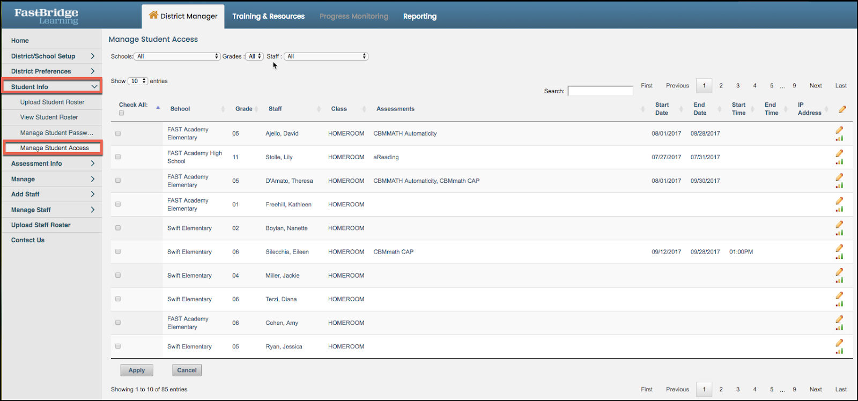This screenshot has width=858, height=401.
Task: Open Training & Resources tab
Action: (x=268, y=16)
